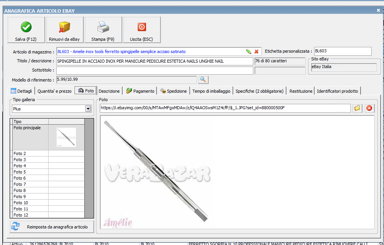Switch to the Pagamento tab
384x245 pixels.
point(140,91)
